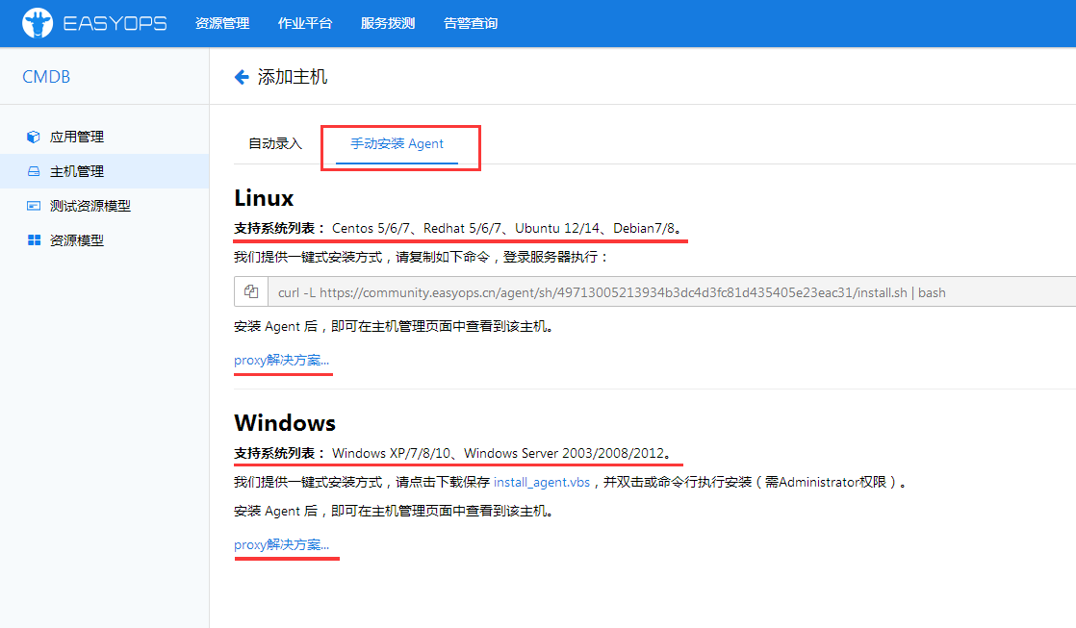The width and height of the screenshot is (1076, 628).
Task: Copy the curl command with copy icon
Action: (x=251, y=292)
